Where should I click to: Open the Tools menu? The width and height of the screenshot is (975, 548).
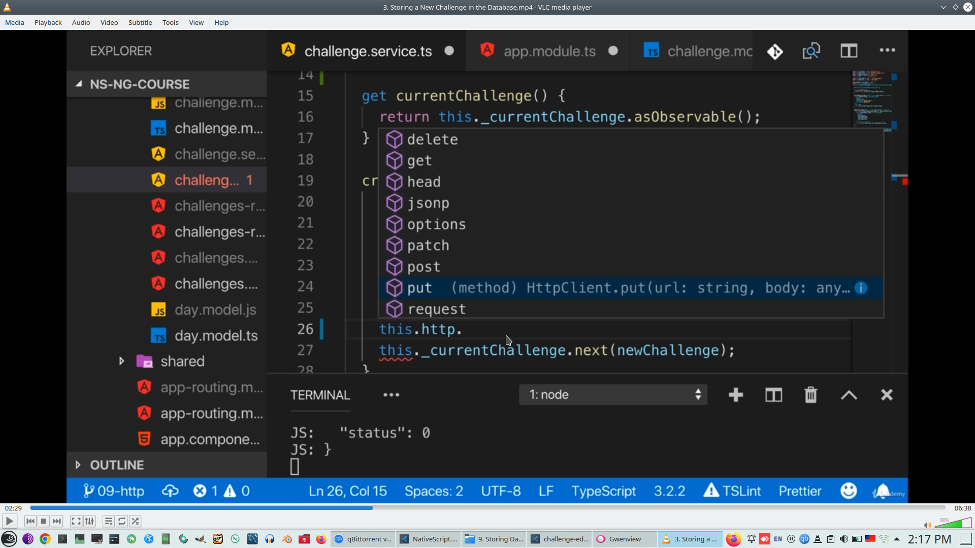coord(170,22)
